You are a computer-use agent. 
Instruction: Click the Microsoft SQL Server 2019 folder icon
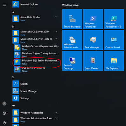(x=16, y=33)
